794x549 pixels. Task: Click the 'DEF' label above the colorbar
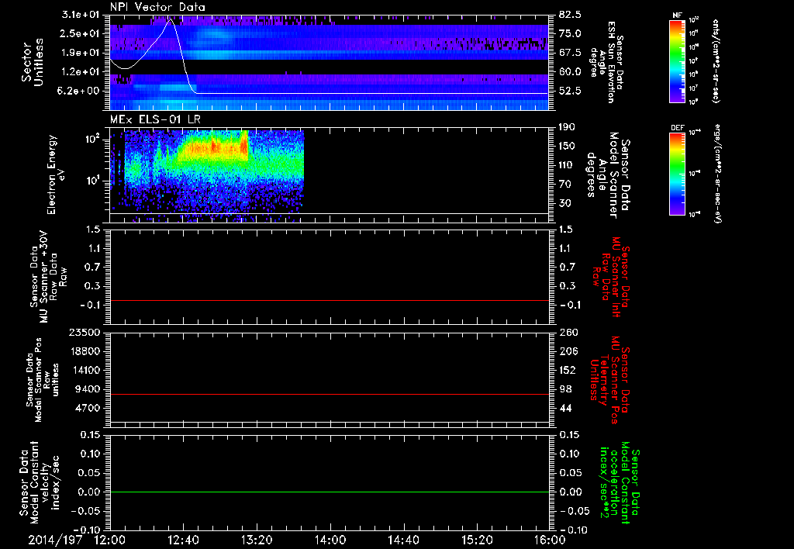pyautogui.click(x=677, y=128)
